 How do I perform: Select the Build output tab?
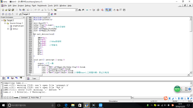pyautogui.click(x=16, y=98)
